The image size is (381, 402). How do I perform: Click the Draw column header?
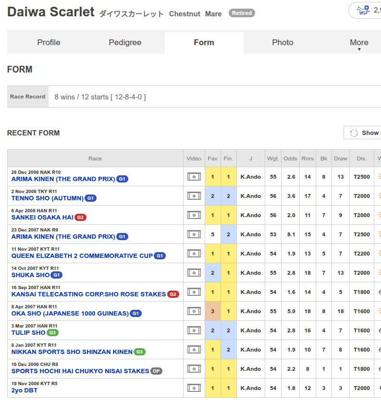click(341, 158)
